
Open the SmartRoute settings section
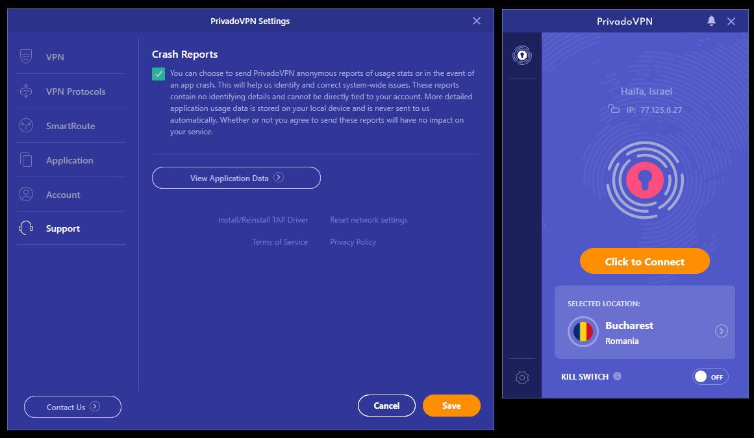tap(27, 125)
